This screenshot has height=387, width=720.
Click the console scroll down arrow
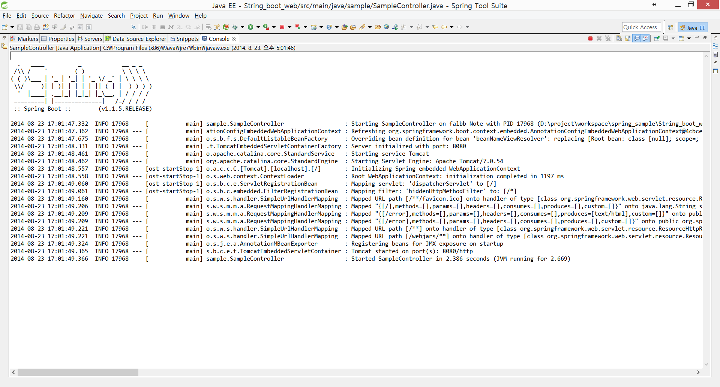[706, 364]
